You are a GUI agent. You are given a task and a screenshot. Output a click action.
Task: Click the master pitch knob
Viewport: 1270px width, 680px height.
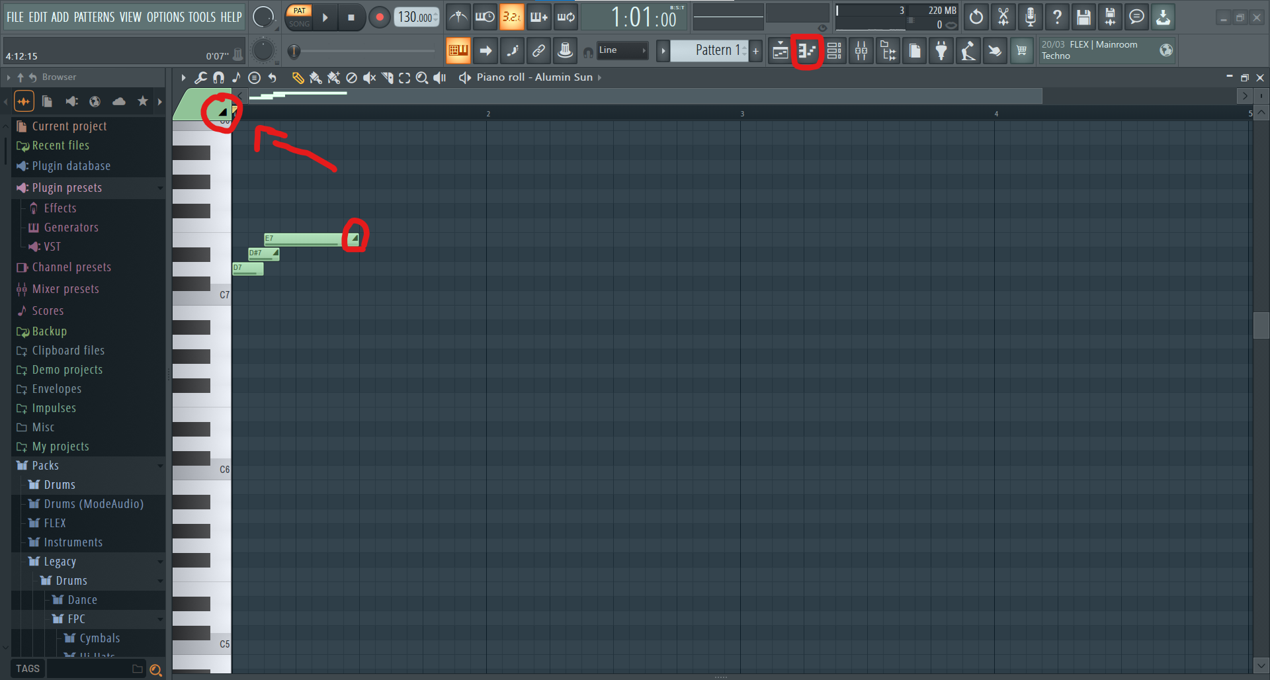[x=263, y=50]
